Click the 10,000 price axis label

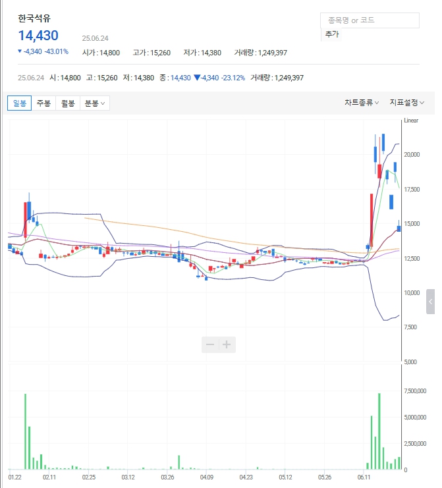pyautogui.click(x=412, y=293)
